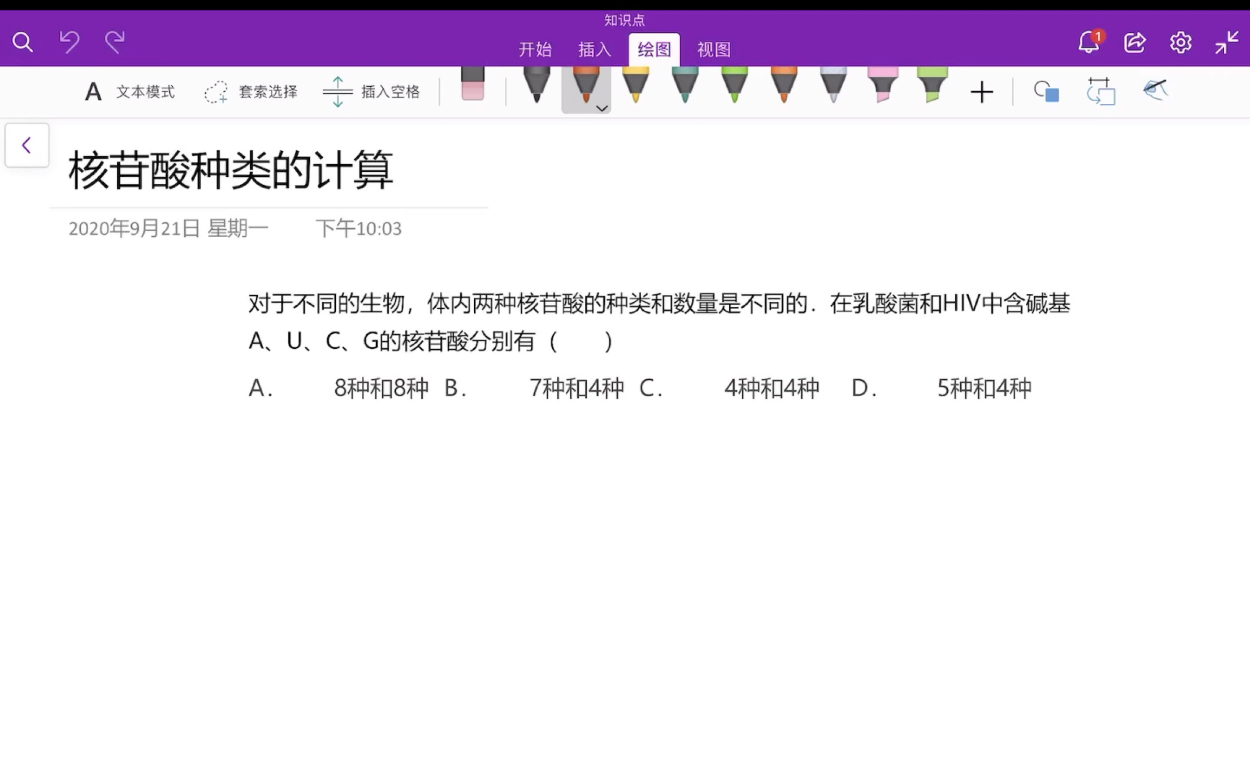This screenshot has width=1250, height=783.
Task: Pick the selected red-orange pen
Action: point(585,86)
